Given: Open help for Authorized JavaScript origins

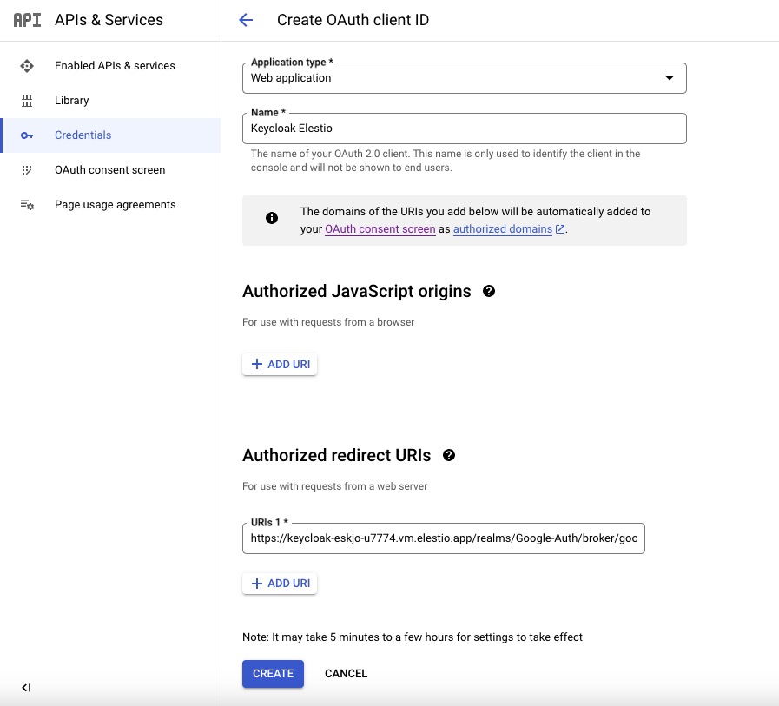Looking at the screenshot, I should click(x=489, y=292).
